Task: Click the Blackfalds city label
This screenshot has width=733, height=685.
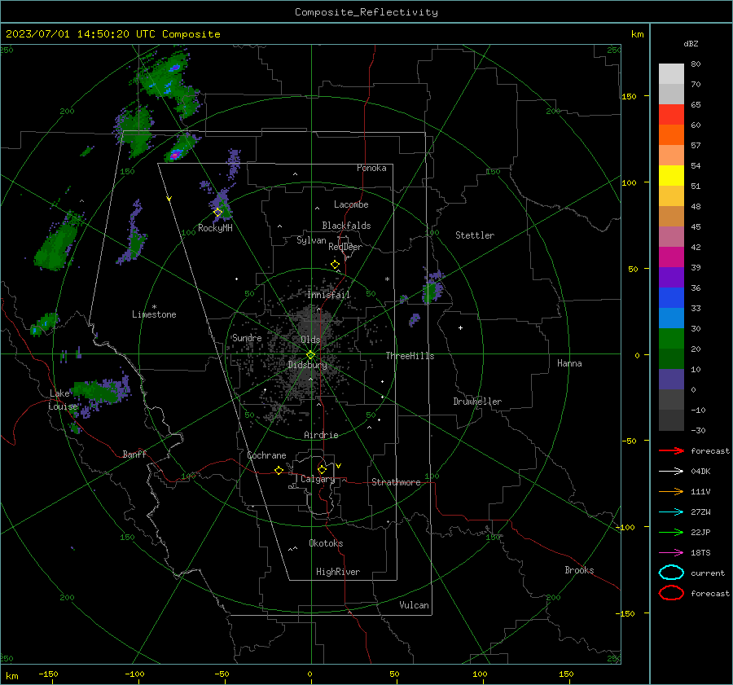Action: tap(346, 226)
